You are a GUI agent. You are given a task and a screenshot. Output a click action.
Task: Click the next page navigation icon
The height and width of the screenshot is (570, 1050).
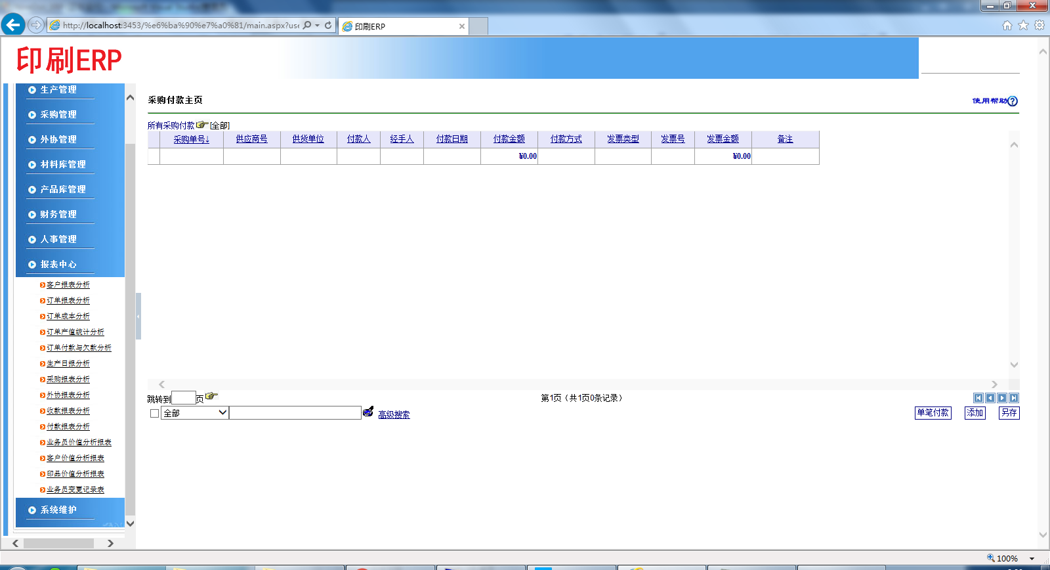point(1002,398)
